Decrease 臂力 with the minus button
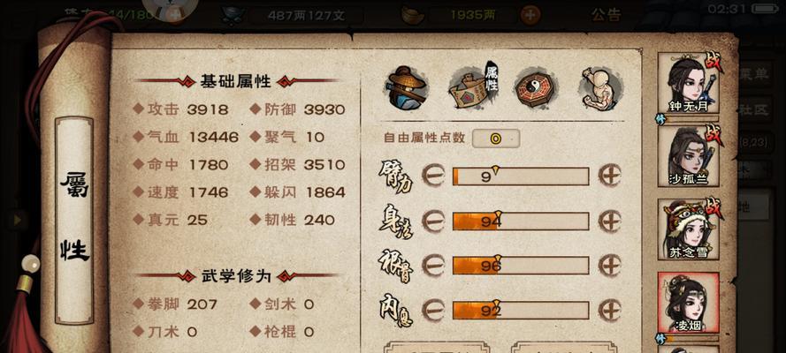Image resolution: width=786 pixels, height=353 pixels. [433, 176]
